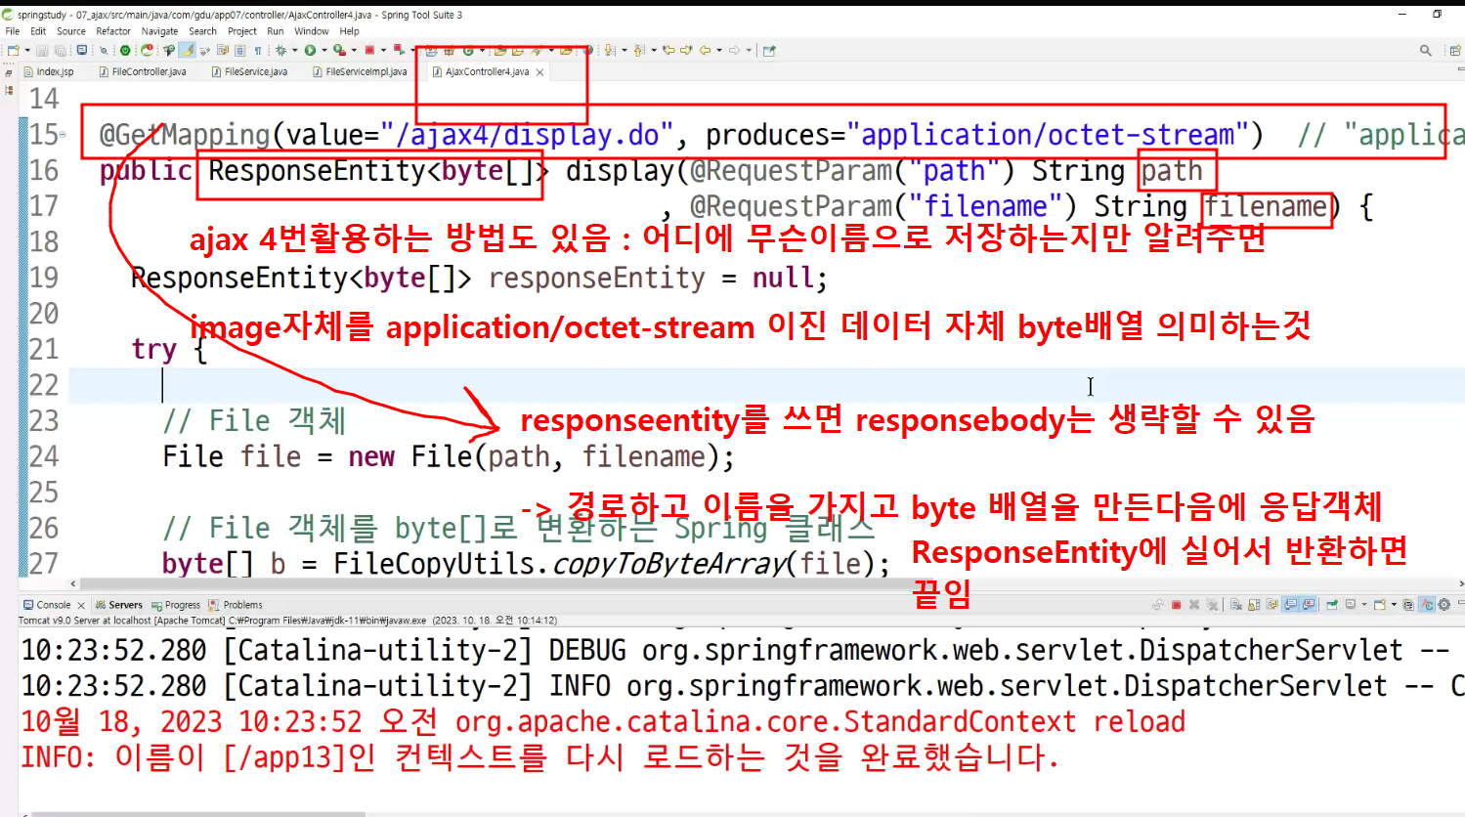Image resolution: width=1465 pixels, height=817 pixels.
Task: Click the green Run toolbar button
Action: pos(310,50)
